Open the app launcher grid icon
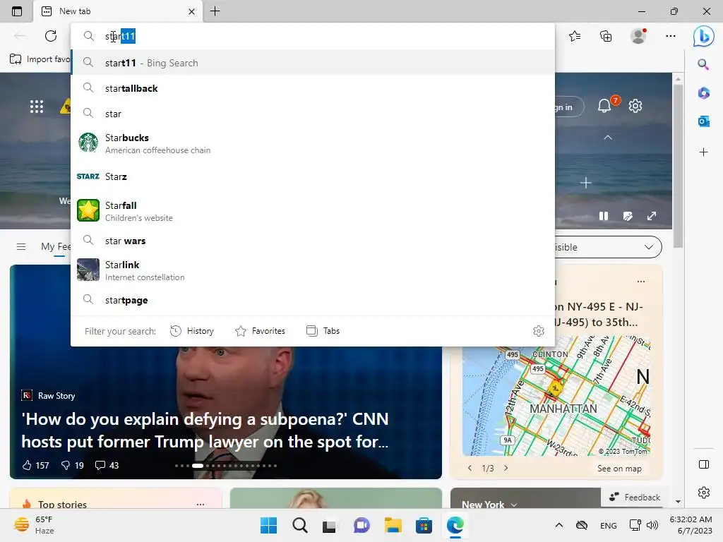This screenshot has height=542, width=723. 37,107
